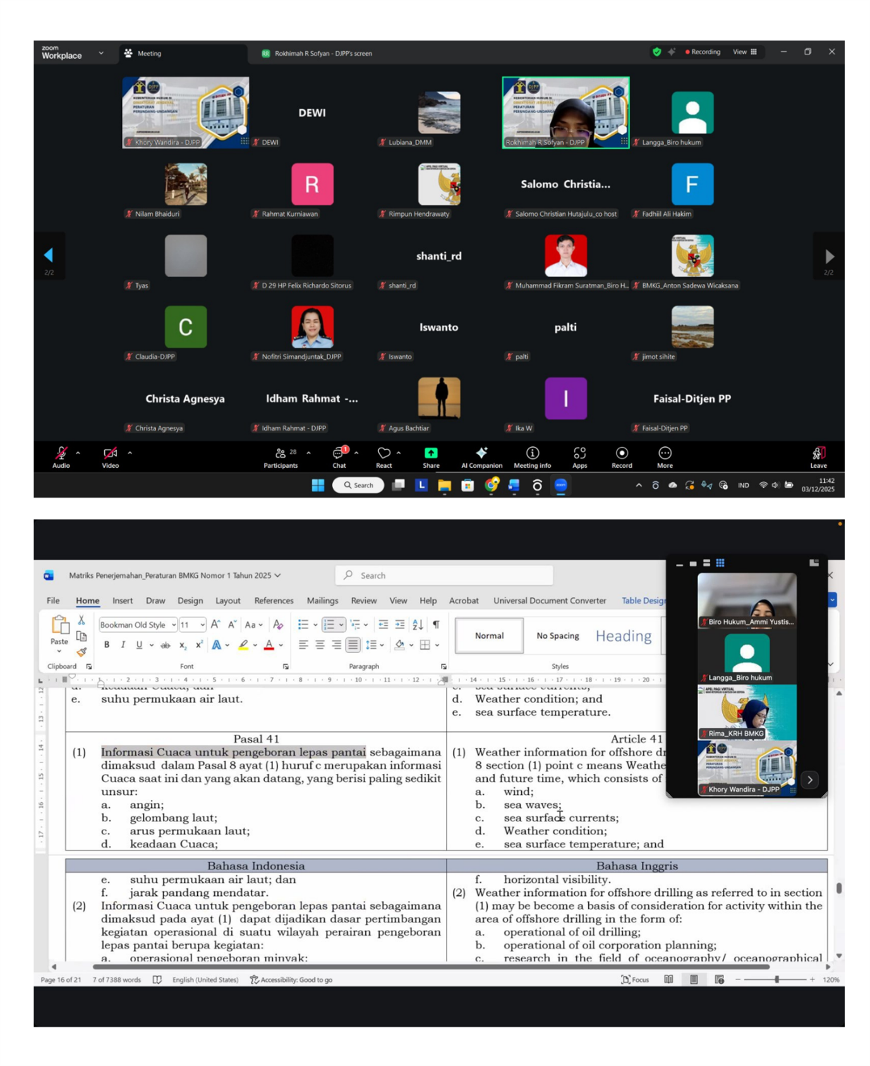Click the Word zoom level slider
This screenshot has width=870, height=1066.
(x=776, y=979)
